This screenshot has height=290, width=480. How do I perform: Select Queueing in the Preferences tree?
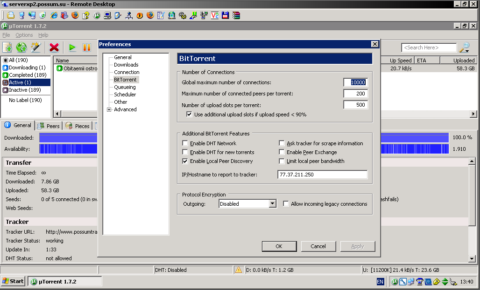[125, 87]
